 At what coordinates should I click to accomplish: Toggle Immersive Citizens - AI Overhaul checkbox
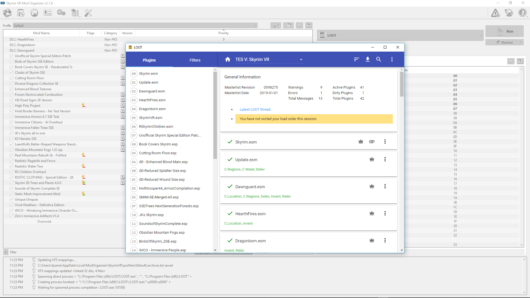pos(12,122)
